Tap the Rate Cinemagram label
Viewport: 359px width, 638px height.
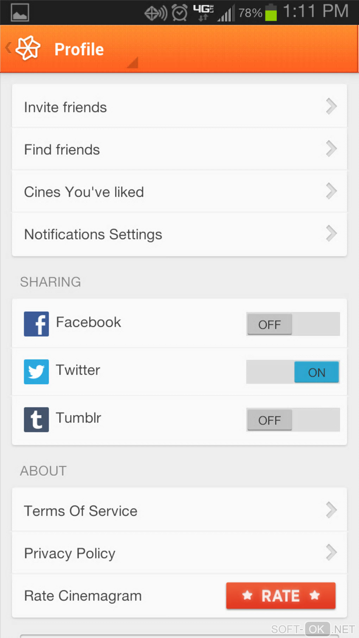point(83,596)
